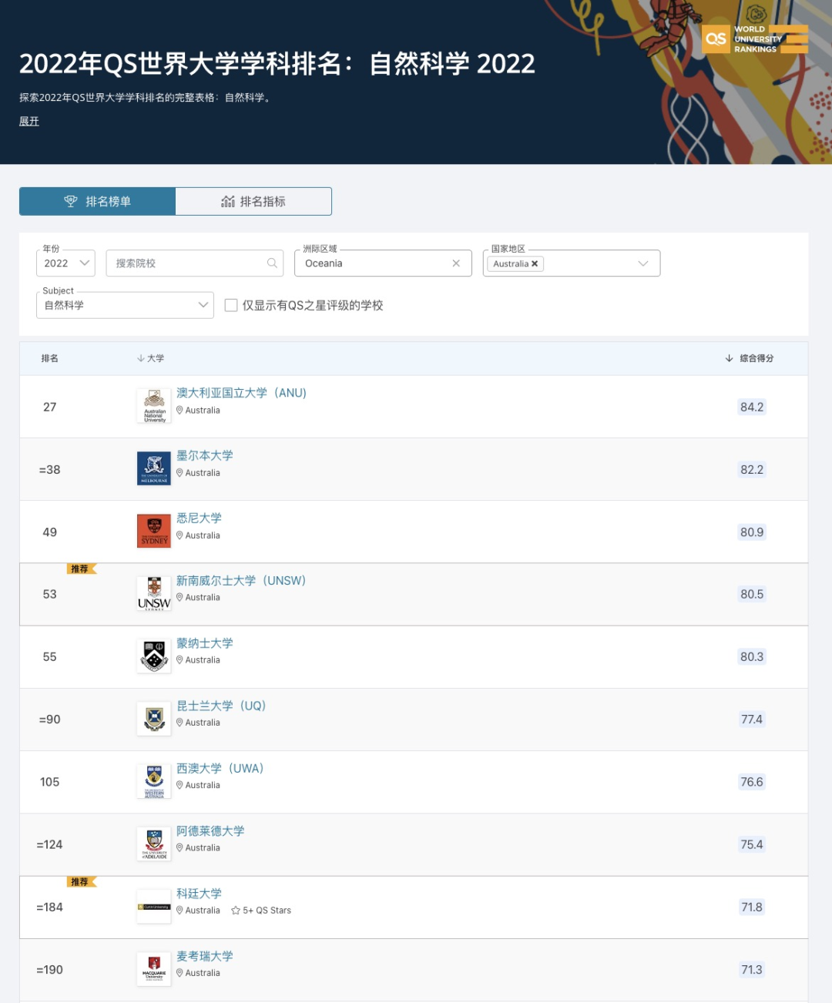The width and height of the screenshot is (832, 1003).
Task: Sort by the 大学 column arrow
Action: (141, 358)
